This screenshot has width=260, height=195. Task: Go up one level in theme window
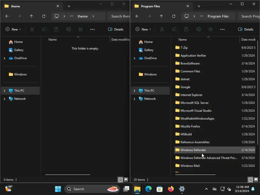tap(31, 16)
